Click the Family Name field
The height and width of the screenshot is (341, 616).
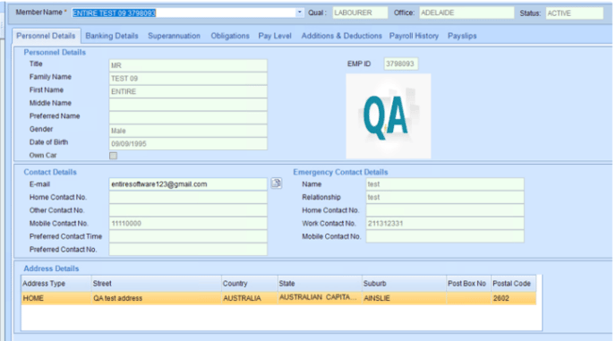pos(188,78)
